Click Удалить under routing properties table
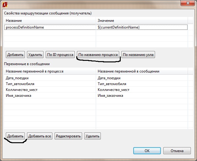The height and width of the screenshot is (161, 197). 35,55
